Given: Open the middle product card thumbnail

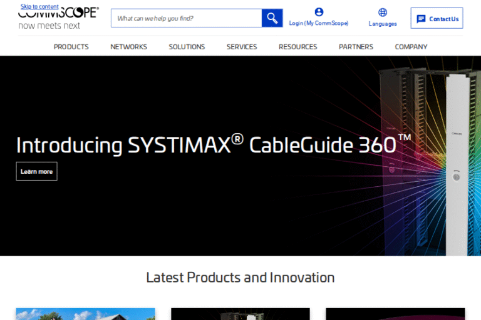Looking at the screenshot, I should pyautogui.click(x=240, y=314).
